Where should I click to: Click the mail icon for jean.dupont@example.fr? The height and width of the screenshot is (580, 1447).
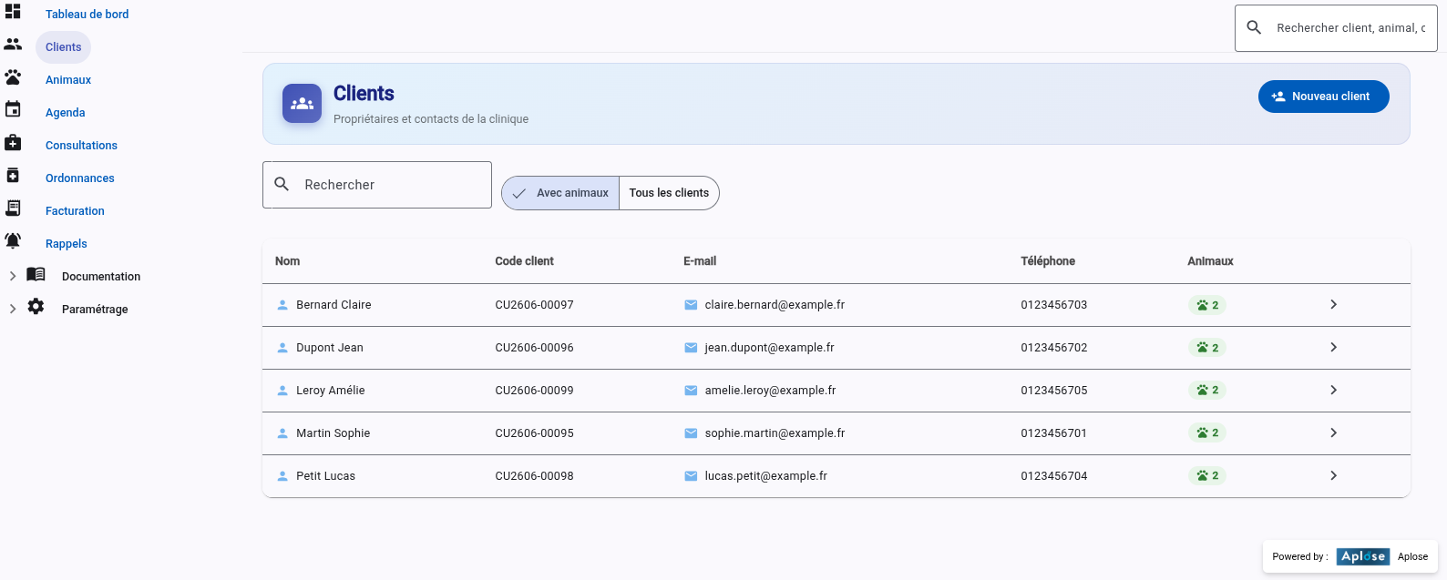click(691, 348)
